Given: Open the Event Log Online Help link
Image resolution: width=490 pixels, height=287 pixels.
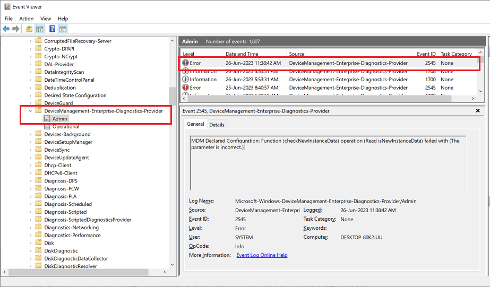Looking at the screenshot, I should point(262,255).
